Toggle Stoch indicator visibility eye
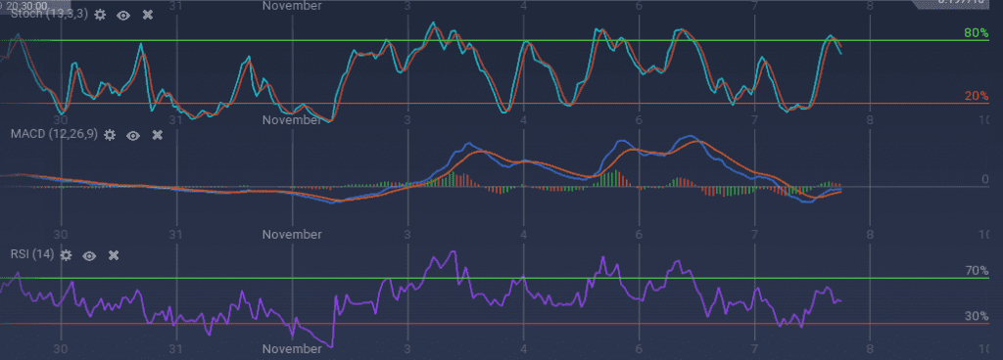1003x360 pixels. tap(123, 15)
